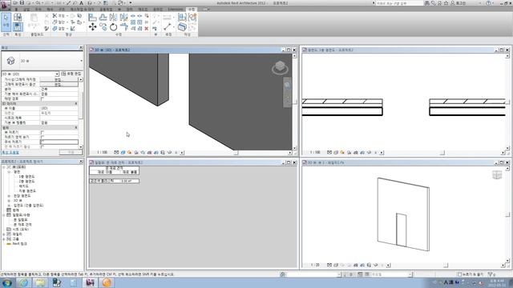Screen dimensions: 513x288
Task: Click the Windows Start button
Action: (x=7, y=282)
